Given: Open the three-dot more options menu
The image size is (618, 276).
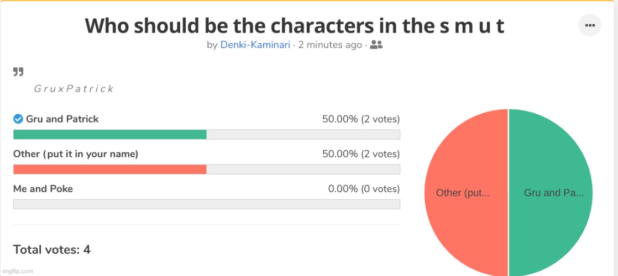Looking at the screenshot, I should coord(590,25).
